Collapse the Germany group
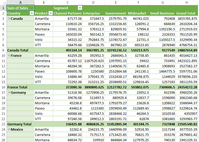This screenshot has height=142, width=199. click(x=9, y=92)
